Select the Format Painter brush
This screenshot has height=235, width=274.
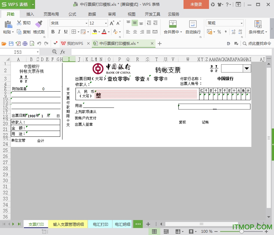[39, 24]
